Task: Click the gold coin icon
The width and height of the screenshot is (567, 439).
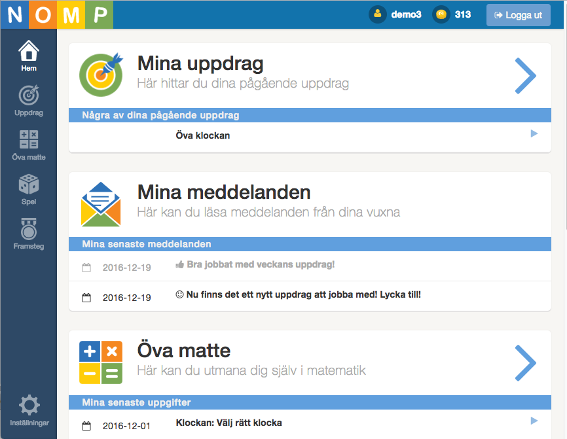Action: point(441,14)
